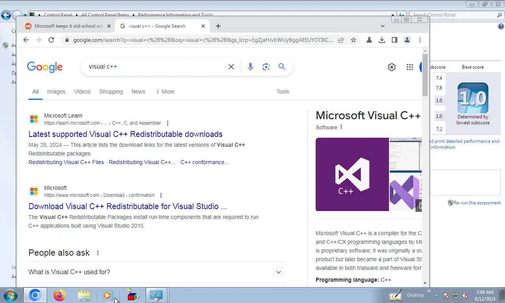Close the visual c++ search tab
505x303 pixels.
203,26
